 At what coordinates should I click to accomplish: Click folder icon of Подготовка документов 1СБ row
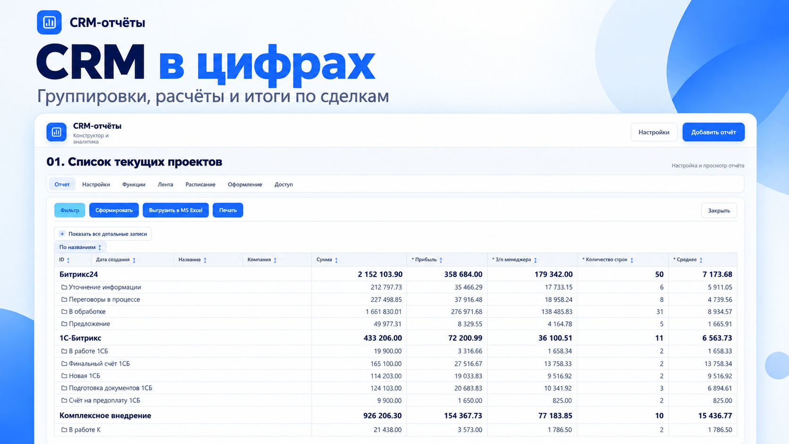tap(64, 388)
